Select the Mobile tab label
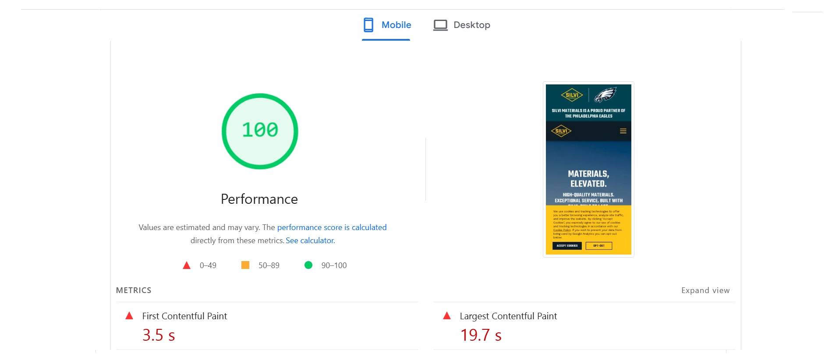Screen dimensions: 832x363 tap(396, 25)
